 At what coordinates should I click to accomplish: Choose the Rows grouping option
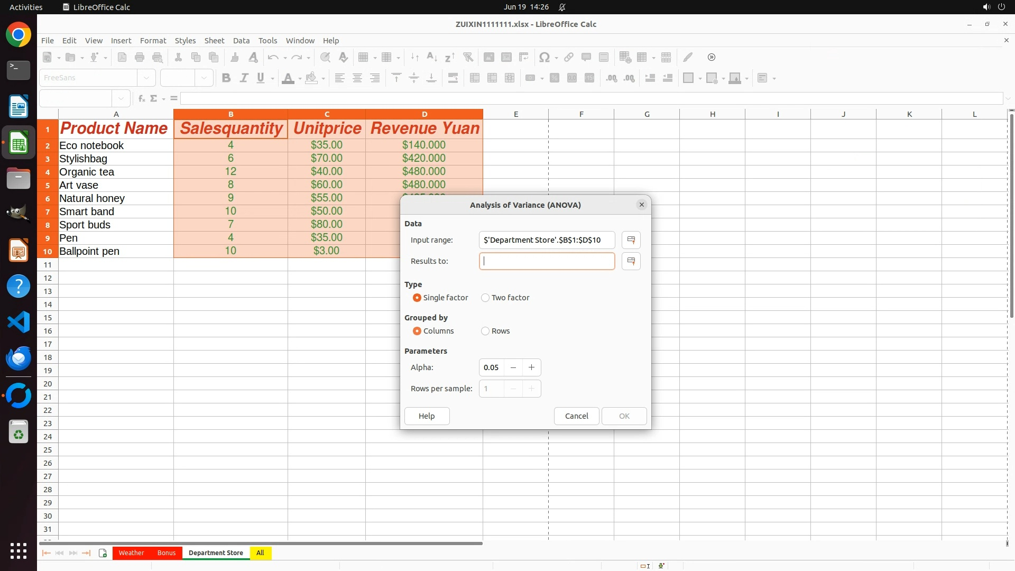pos(485,331)
